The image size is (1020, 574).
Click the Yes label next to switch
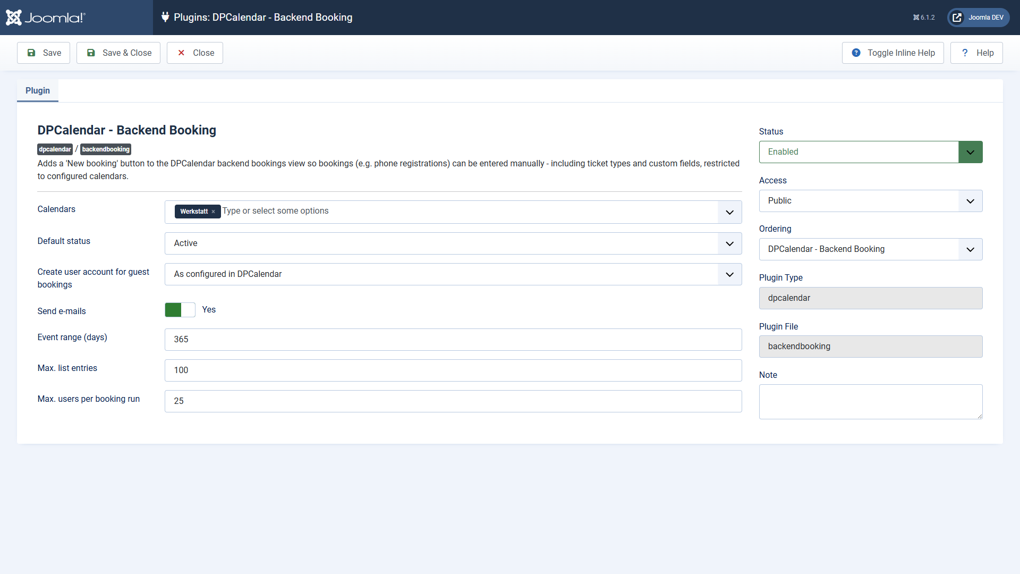click(x=209, y=310)
